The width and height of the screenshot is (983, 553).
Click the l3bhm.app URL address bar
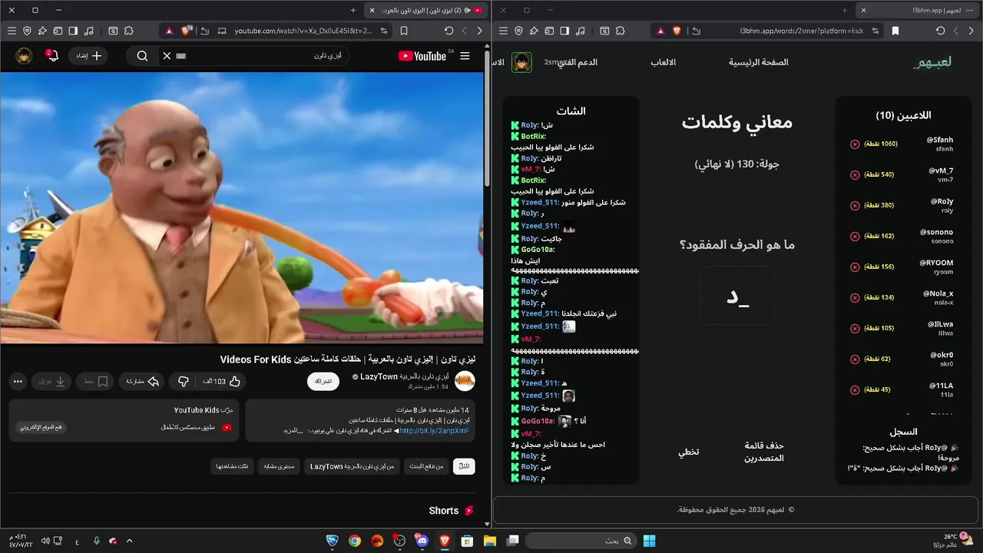click(802, 31)
